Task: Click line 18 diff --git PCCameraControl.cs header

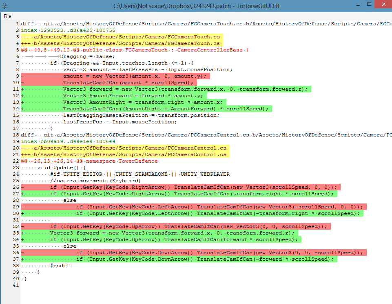Action: pyautogui.click(x=206, y=135)
